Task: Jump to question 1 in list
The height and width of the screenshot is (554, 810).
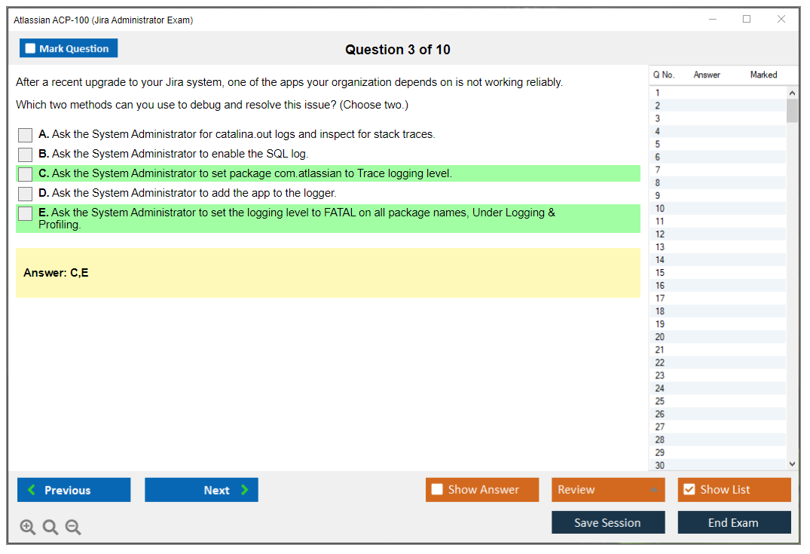Action: click(658, 93)
